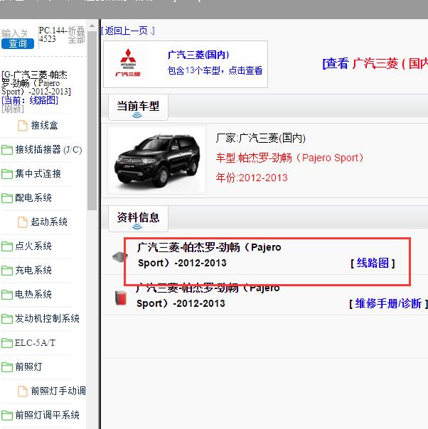
Task: Click the folder icon beside 前照灯调平系统
Action: (x=7, y=416)
